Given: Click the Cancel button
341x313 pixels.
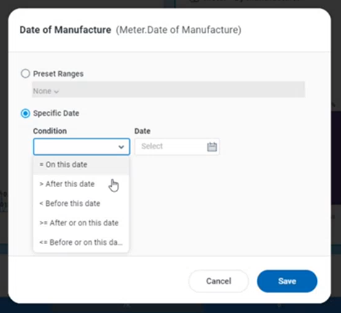Looking at the screenshot, I should click(x=218, y=281).
